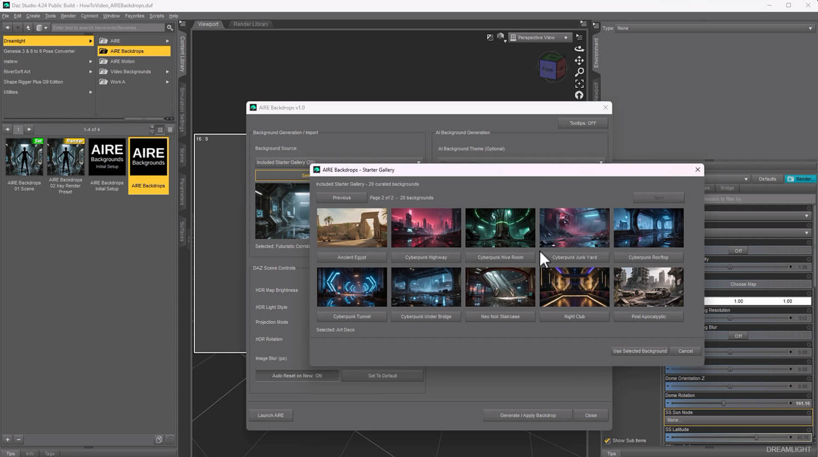This screenshot has width=818, height=457.
Task: Open the Render menu
Action: [68, 16]
